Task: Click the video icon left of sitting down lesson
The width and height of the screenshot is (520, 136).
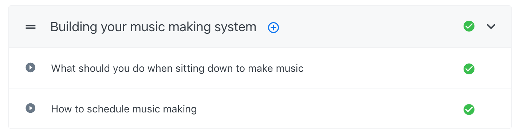Action: (31, 68)
